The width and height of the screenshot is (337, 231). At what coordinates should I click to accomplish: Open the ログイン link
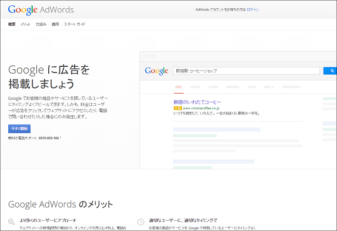(x=253, y=10)
